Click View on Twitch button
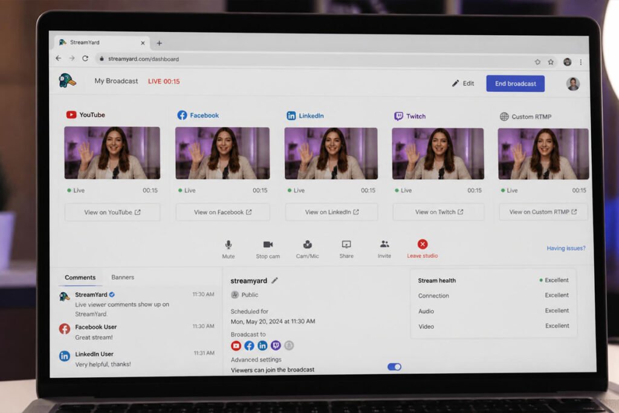This screenshot has width=619, height=413. tap(439, 212)
